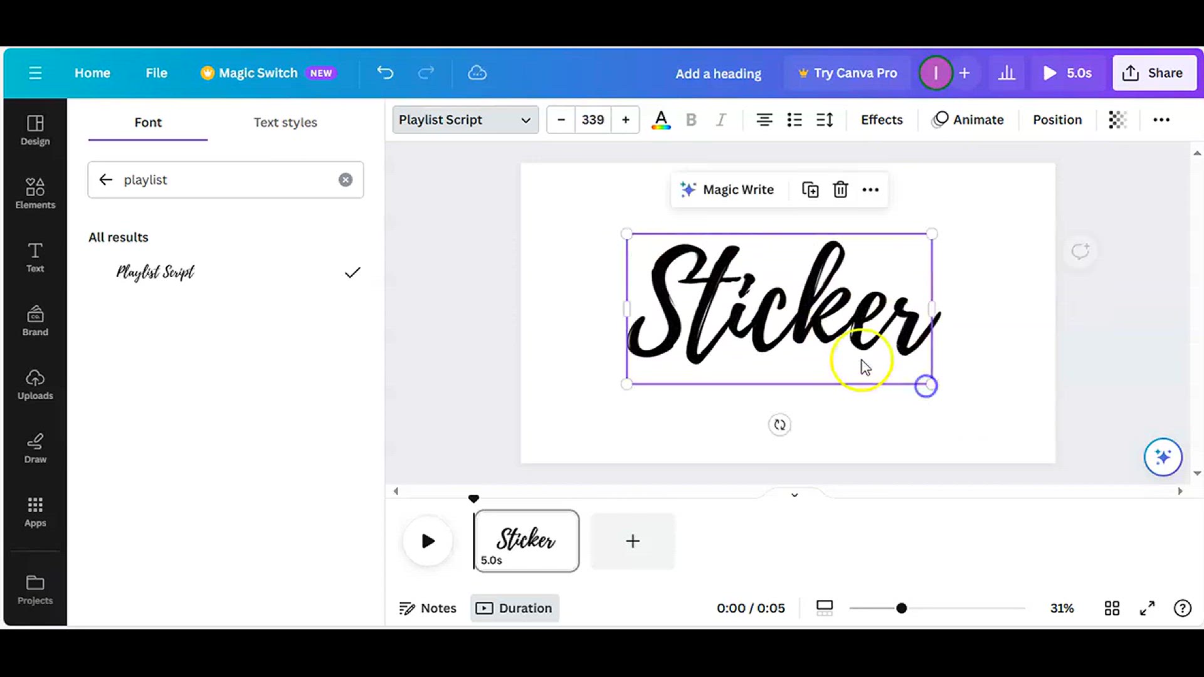Open the hamburger main menu
Viewport: 1204px width, 677px height.
[35, 73]
